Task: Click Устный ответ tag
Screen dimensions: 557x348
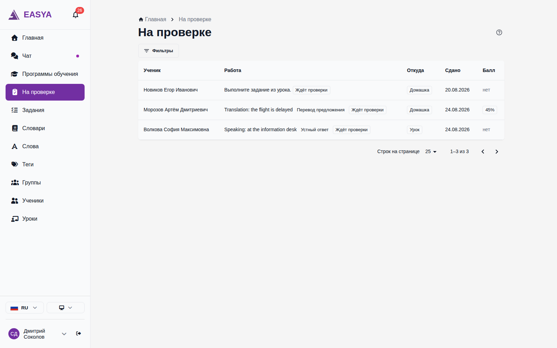Action: coord(315,130)
